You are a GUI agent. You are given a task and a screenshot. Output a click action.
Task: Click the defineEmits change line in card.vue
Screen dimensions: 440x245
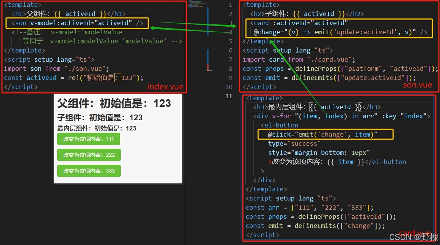pyautogui.click(x=315, y=226)
